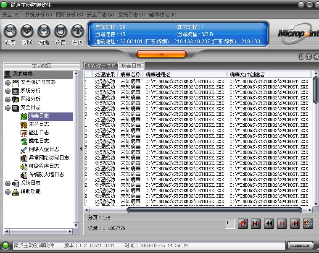Open the 查看 (View) toolbar icon
This screenshot has height=253, width=319.
(x=10, y=31)
